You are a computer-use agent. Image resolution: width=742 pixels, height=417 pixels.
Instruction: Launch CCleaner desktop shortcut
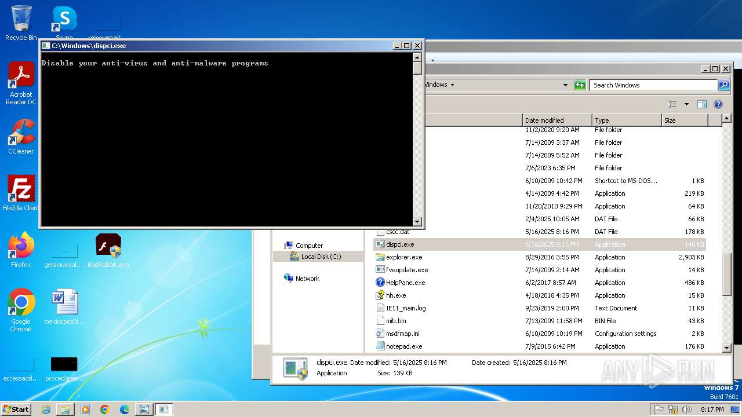pyautogui.click(x=21, y=137)
